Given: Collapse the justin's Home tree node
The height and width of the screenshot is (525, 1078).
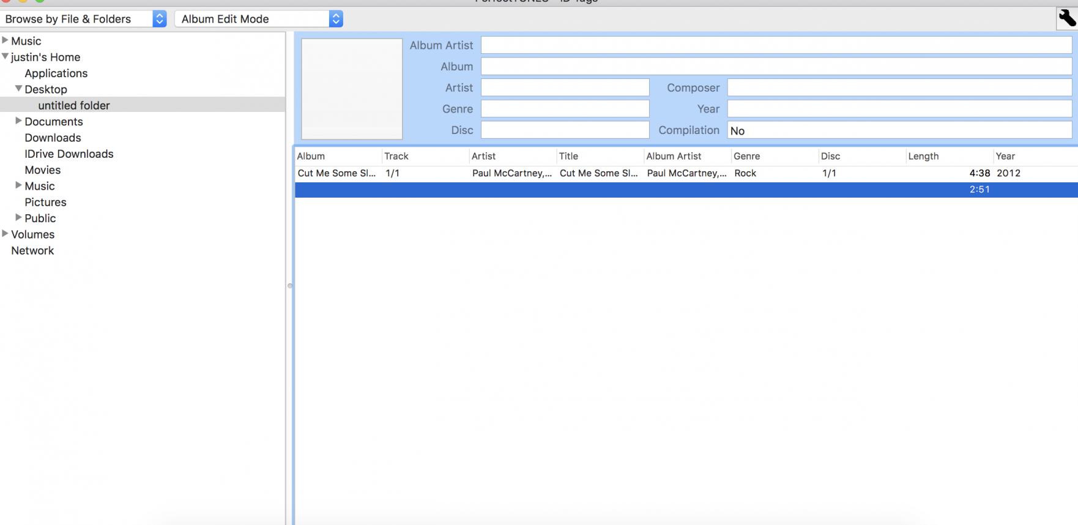Looking at the screenshot, I should pyautogui.click(x=5, y=56).
